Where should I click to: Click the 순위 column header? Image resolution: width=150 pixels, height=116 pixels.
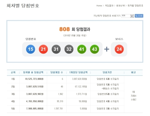pyautogui.click(x=13, y=72)
